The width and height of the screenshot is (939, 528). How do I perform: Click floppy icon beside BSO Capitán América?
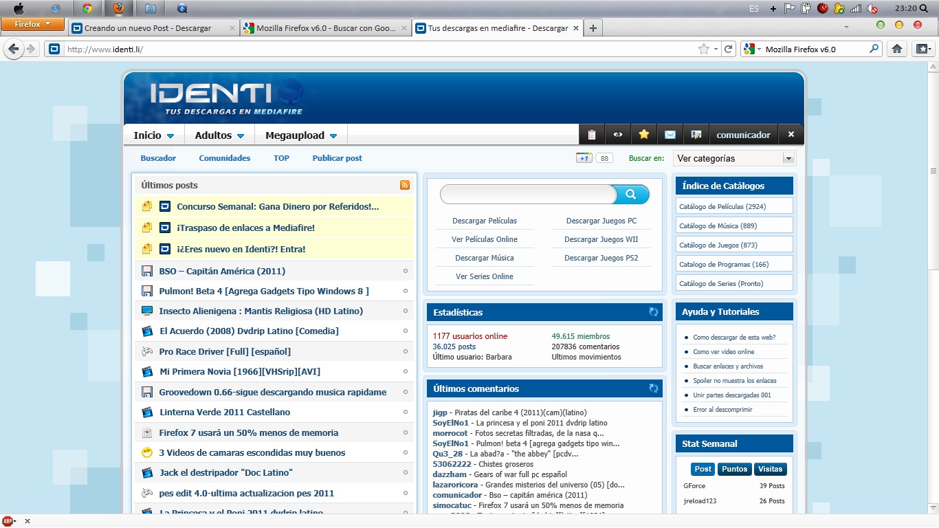147,271
